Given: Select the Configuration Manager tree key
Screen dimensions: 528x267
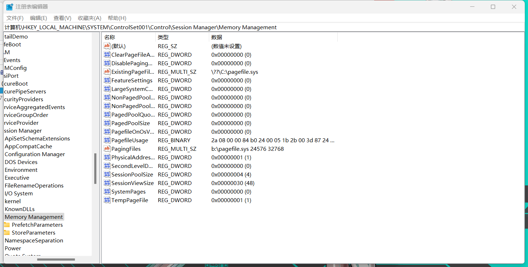Looking at the screenshot, I should point(35,154).
